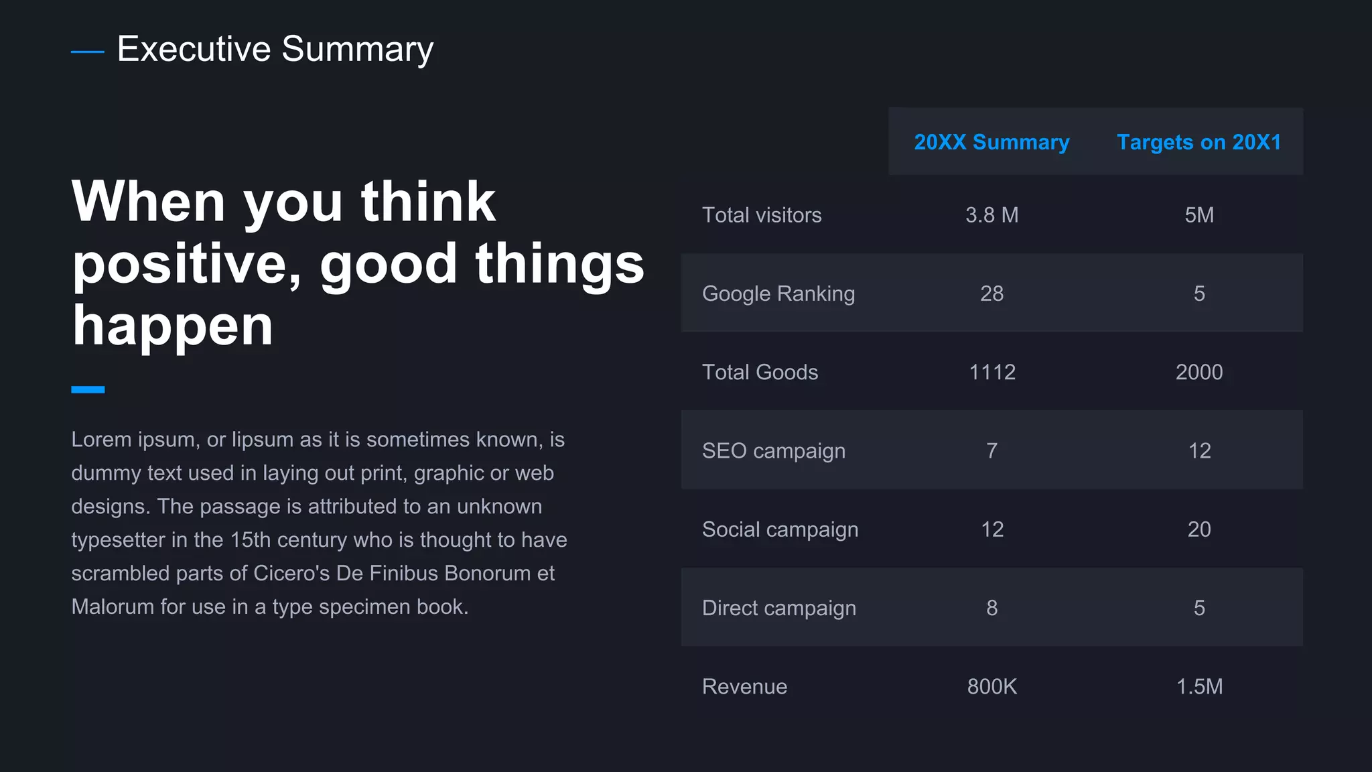The width and height of the screenshot is (1372, 772).
Task: Select the 'Google Ranking' row label
Action: pos(778,294)
